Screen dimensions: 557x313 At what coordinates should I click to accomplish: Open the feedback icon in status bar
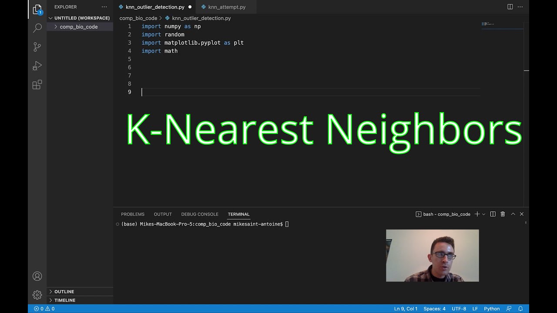(509, 309)
